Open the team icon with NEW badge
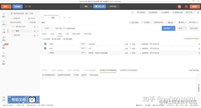The image size is (201, 108). click(4, 47)
